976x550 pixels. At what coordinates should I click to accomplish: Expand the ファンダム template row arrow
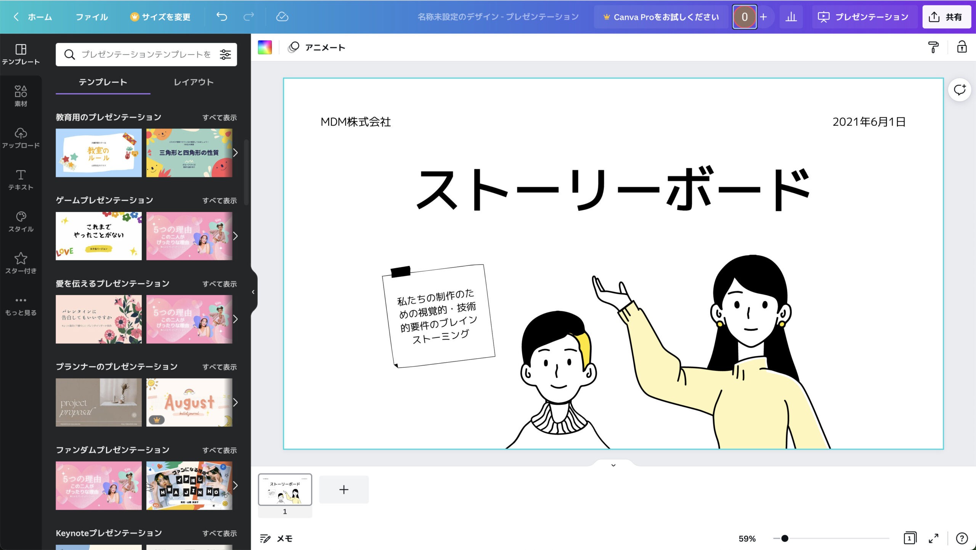point(236,486)
